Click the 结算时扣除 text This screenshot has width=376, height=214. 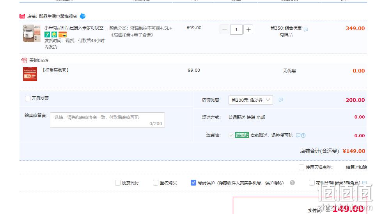click(x=356, y=167)
